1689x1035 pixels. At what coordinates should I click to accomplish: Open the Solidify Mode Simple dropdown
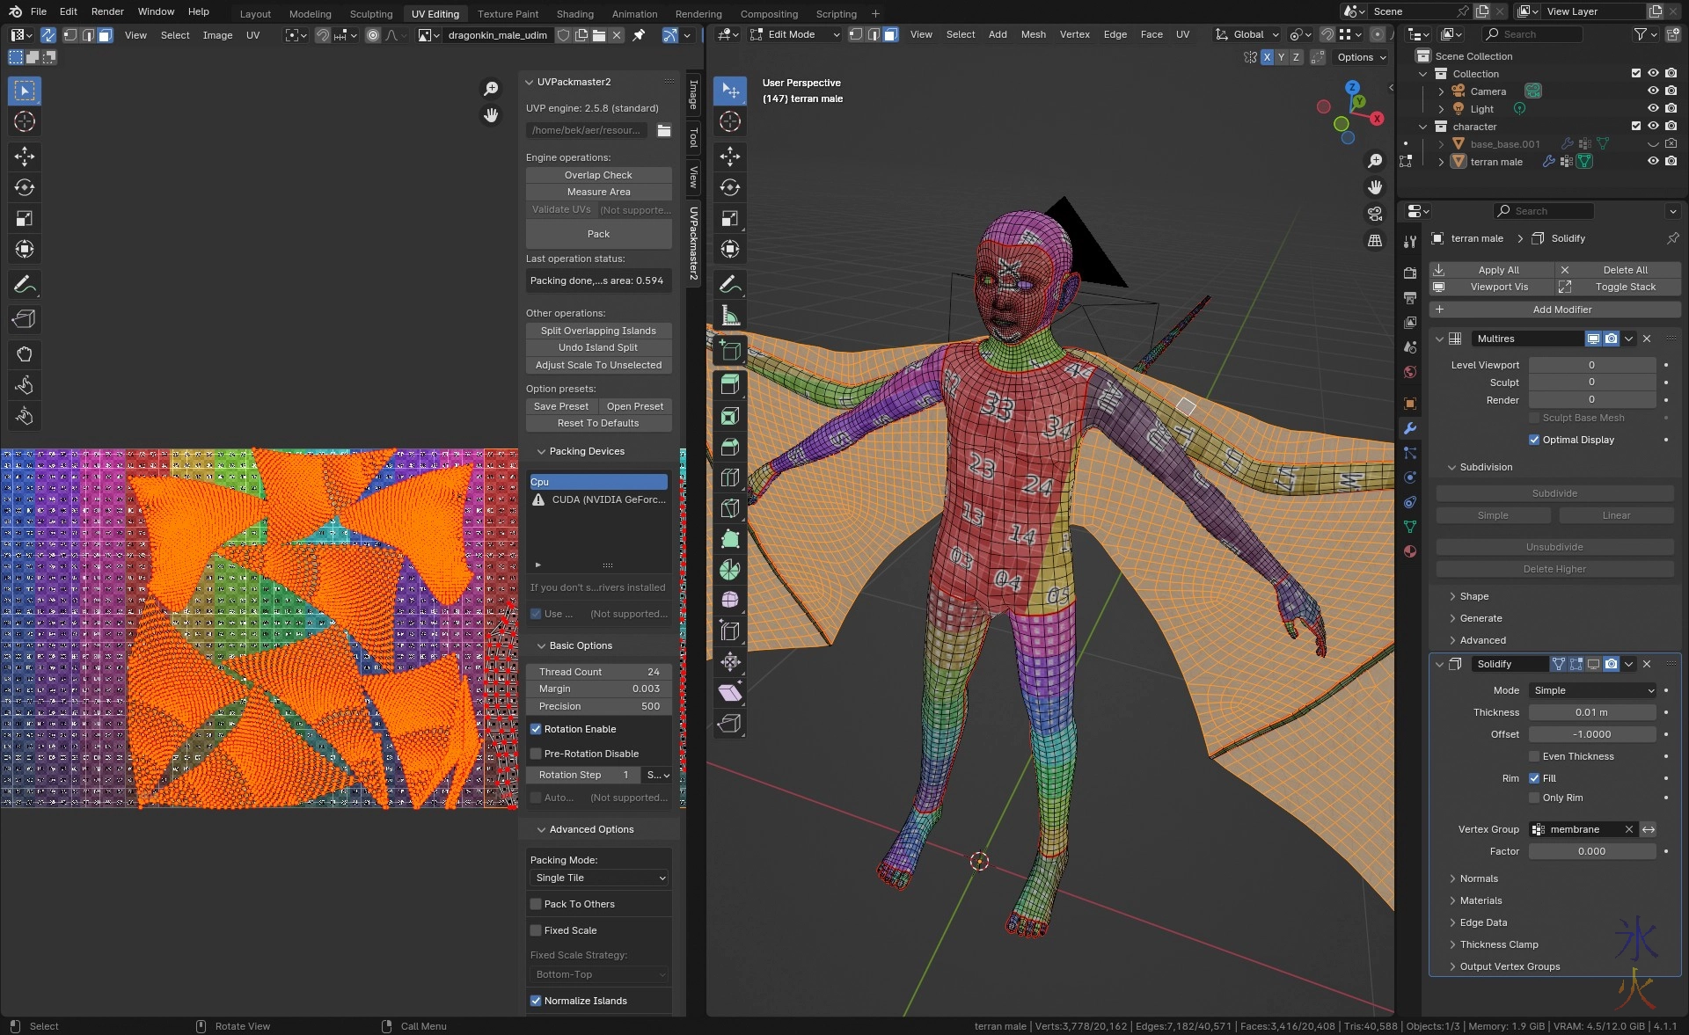click(1592, 690)
